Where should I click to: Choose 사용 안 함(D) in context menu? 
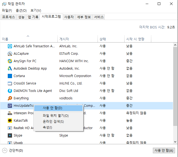[58, 108]
